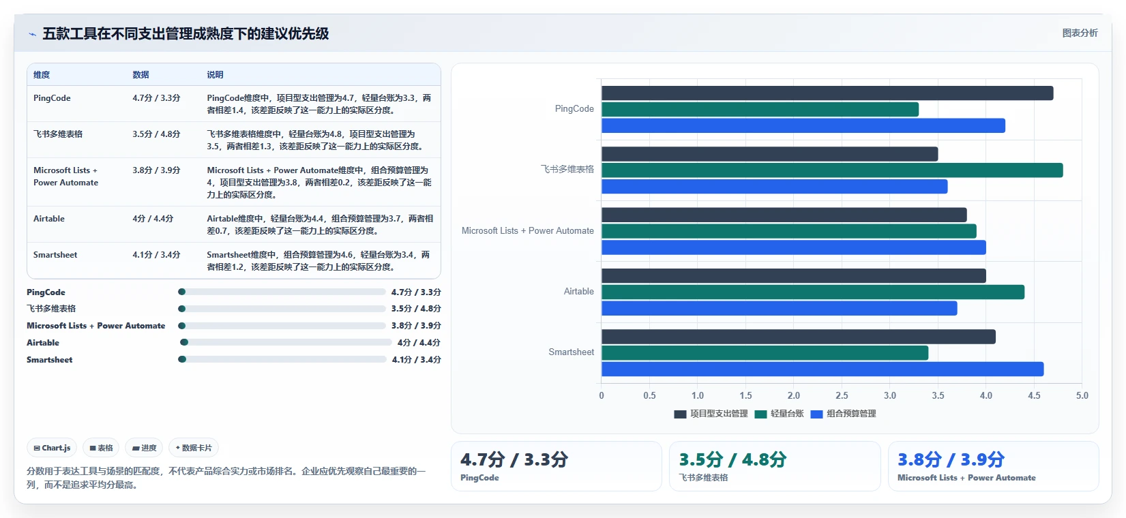Click axis tick 5.0
The height and width of the screenshot is (518, 1126).
click(x=1082, y=395)
